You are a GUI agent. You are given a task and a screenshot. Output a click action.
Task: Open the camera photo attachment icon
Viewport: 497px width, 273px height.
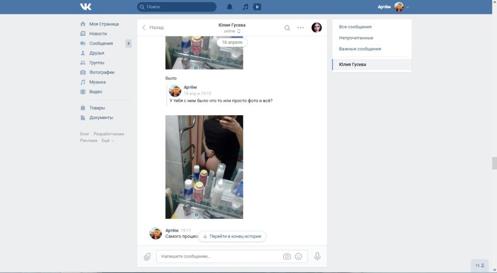287,256
